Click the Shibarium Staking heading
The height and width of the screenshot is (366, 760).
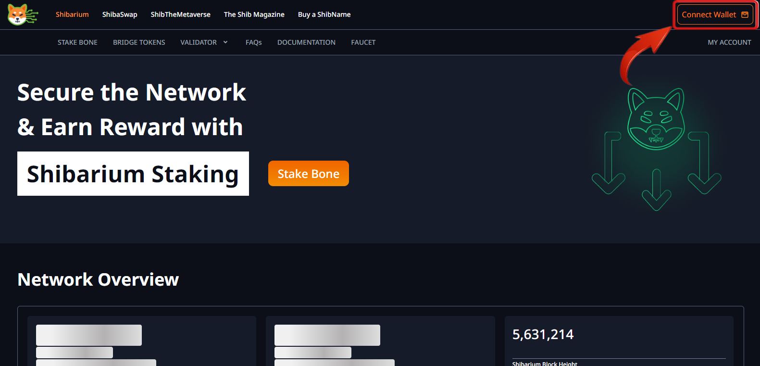(x=133, y=174)
